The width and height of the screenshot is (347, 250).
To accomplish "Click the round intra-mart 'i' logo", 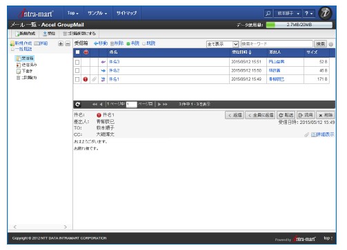I will click(325, 13).
